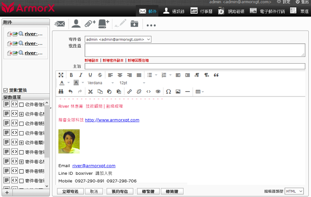
Task: Click the insert link icon in the editor
Action: 130,92
